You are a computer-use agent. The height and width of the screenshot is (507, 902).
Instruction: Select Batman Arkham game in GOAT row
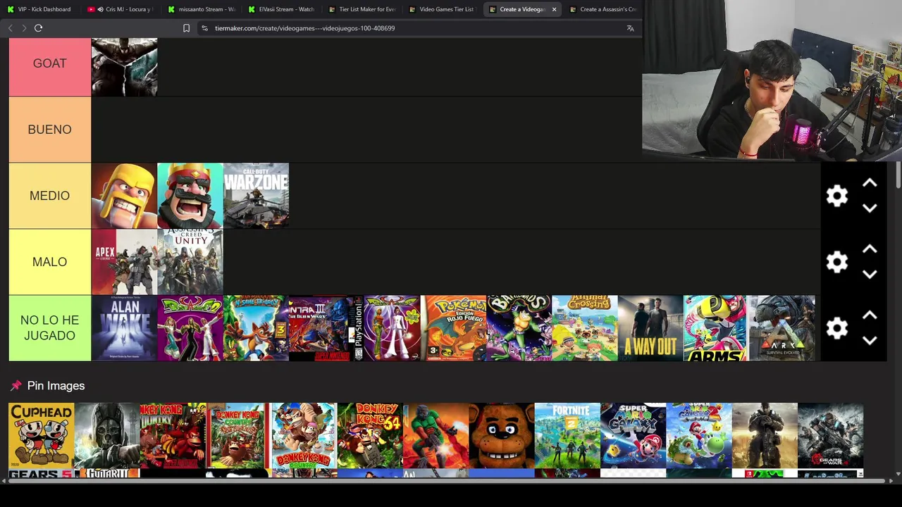coord(124,67)
